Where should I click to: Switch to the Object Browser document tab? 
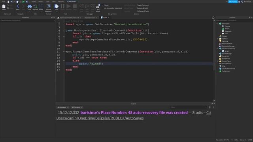point(90,18)
